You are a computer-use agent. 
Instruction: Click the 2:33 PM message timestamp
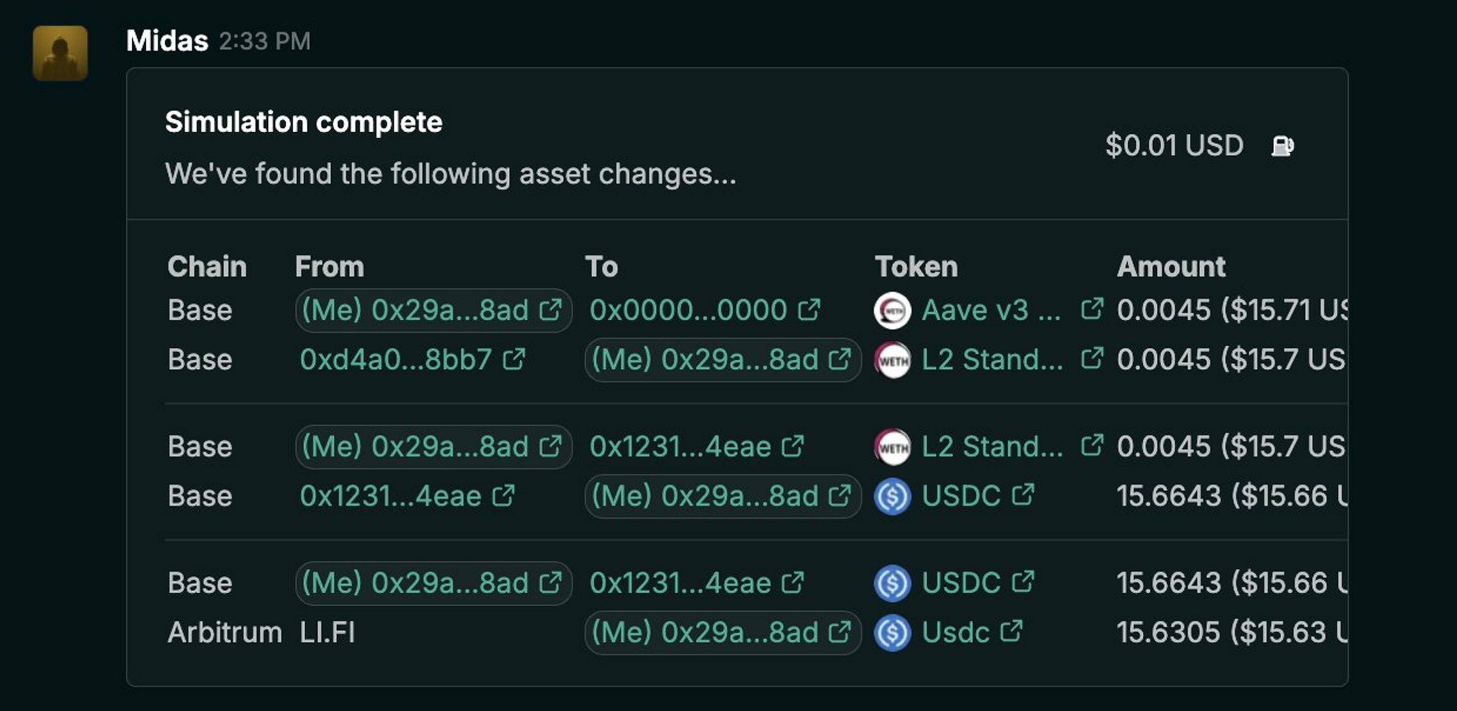[x=265, y=41]
